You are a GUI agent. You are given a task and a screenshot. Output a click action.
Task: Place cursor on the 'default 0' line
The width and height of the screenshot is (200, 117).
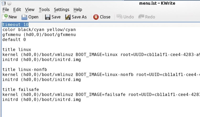(x=14, y=39)
